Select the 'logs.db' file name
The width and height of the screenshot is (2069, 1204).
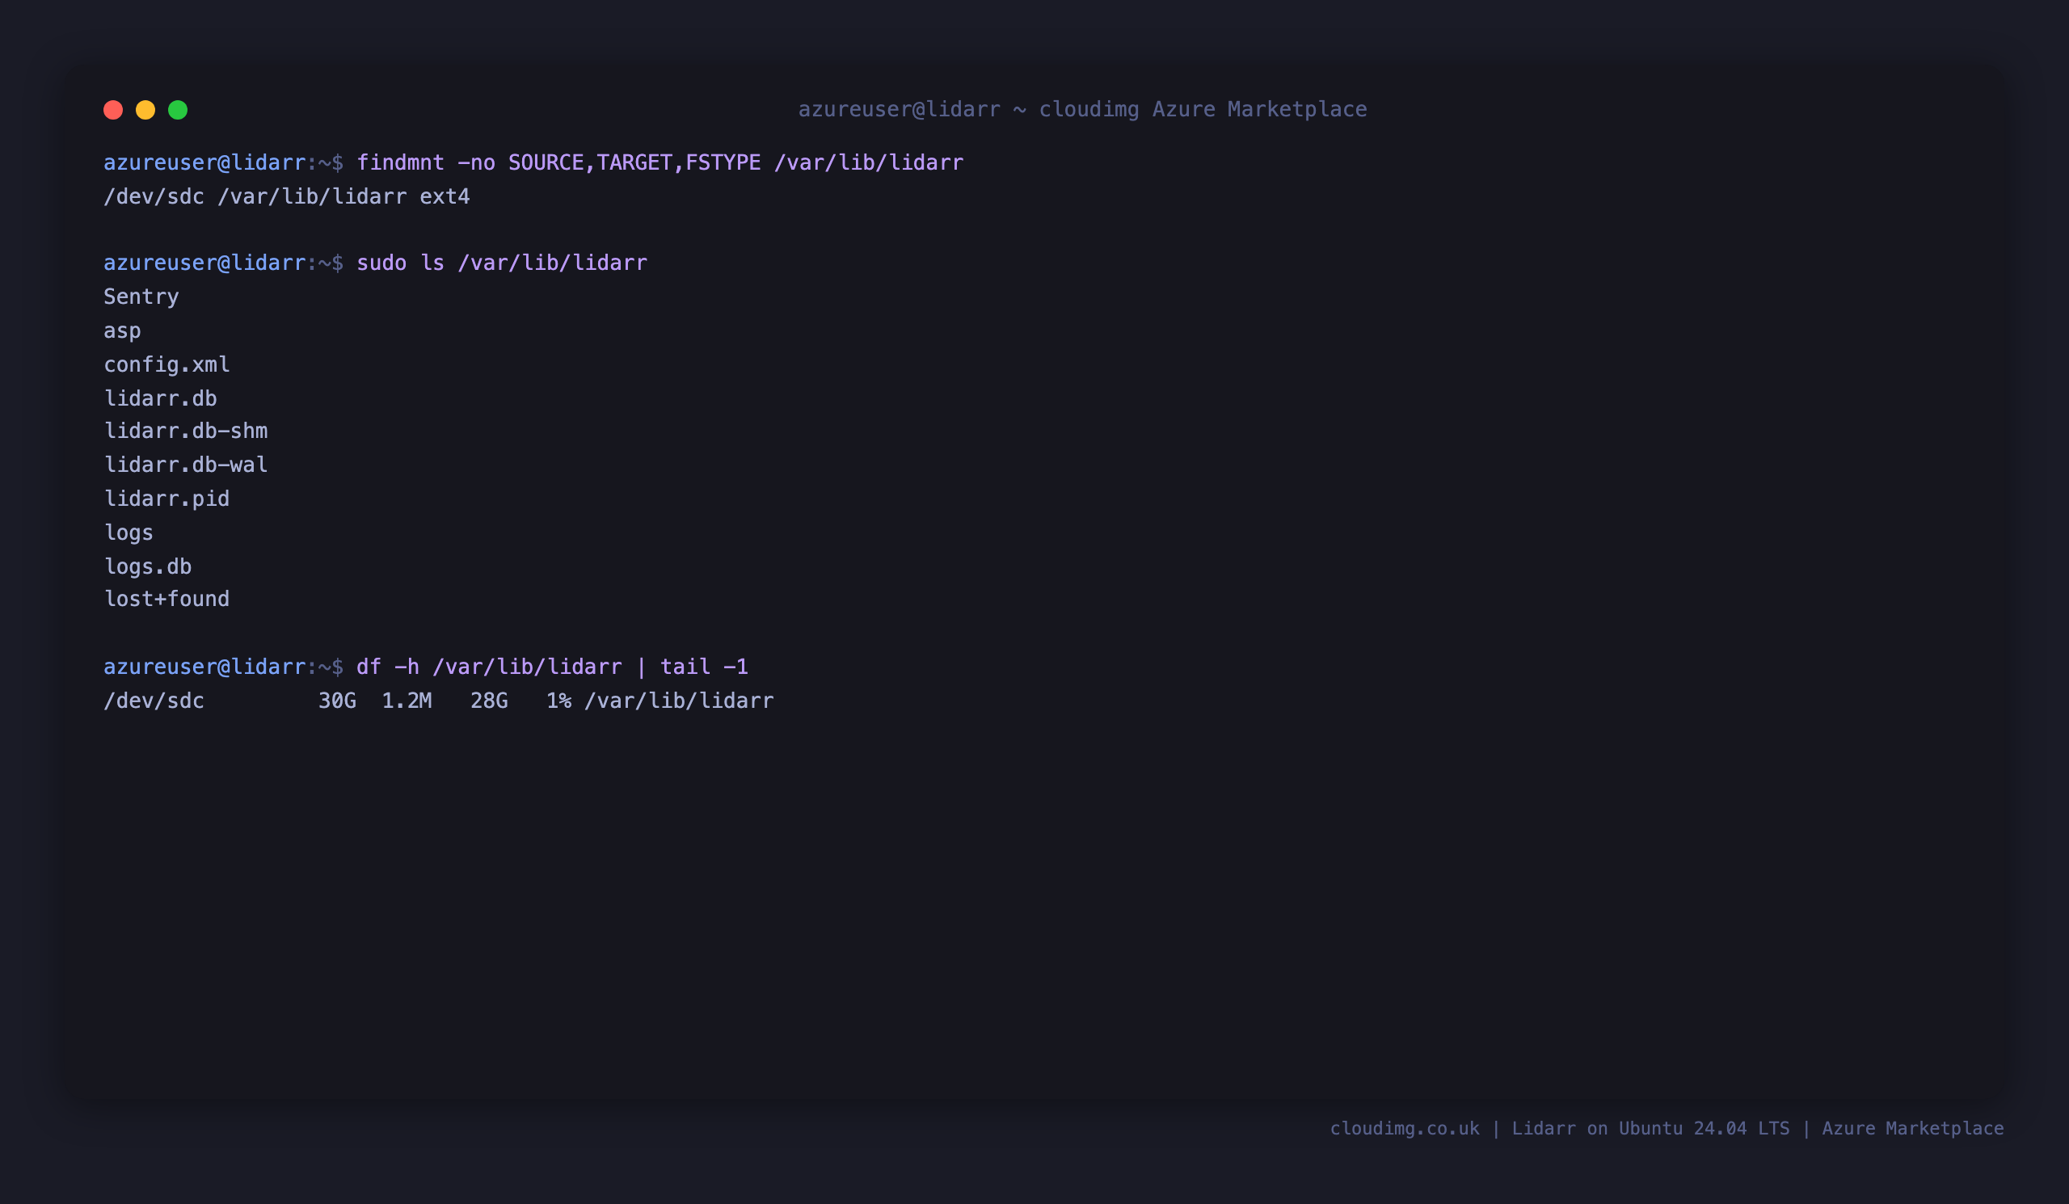(148, 566)
